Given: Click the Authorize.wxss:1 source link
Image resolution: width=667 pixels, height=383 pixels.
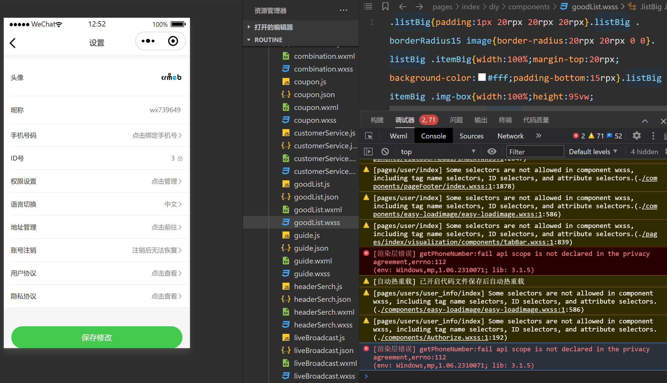Looking at the screenshot, I should coord(434,337).
